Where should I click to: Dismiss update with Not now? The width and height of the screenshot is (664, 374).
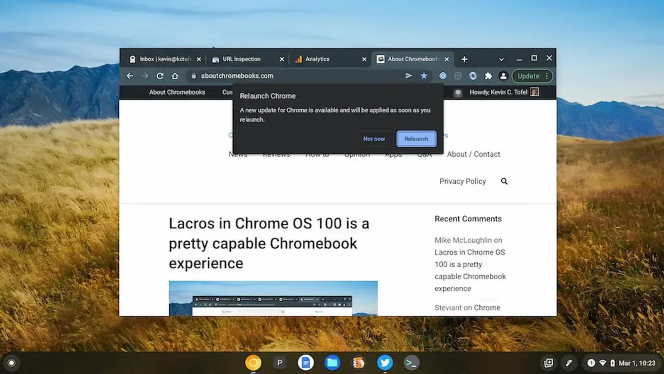pos(374,139)
